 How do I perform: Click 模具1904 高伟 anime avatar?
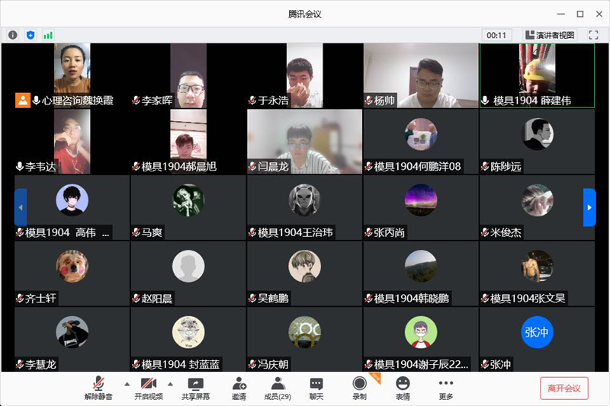pyautogui.click(x=72, y=200)
